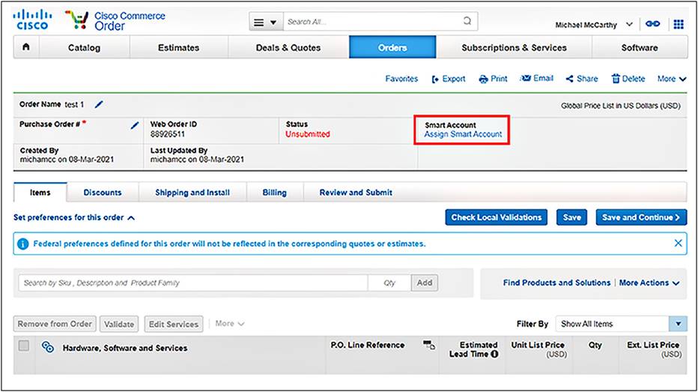Click the icon next to P.O. Line Reference
Screen dimensions: 698x392
click(x=429, y=345)
